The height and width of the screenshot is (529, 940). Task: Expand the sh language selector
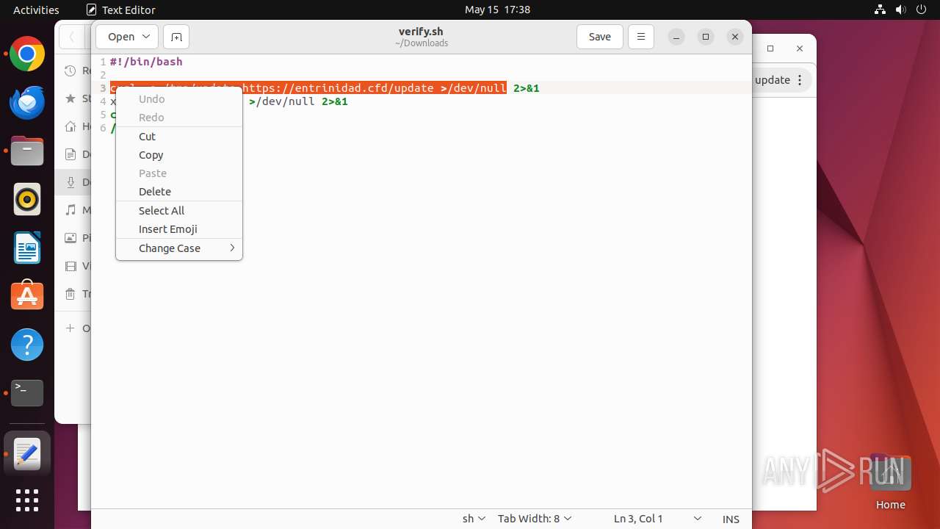(474, 519)
